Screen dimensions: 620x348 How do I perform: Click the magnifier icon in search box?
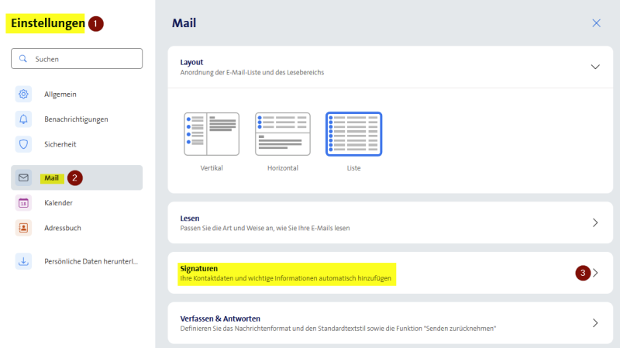click(x=23, y=59)
